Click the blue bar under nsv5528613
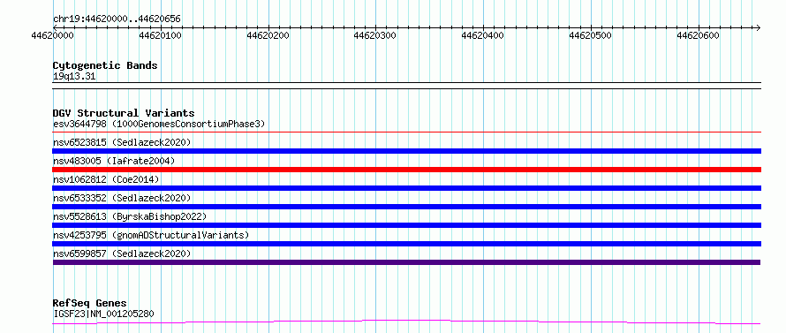Screen dimensions: 786x333 406,225
